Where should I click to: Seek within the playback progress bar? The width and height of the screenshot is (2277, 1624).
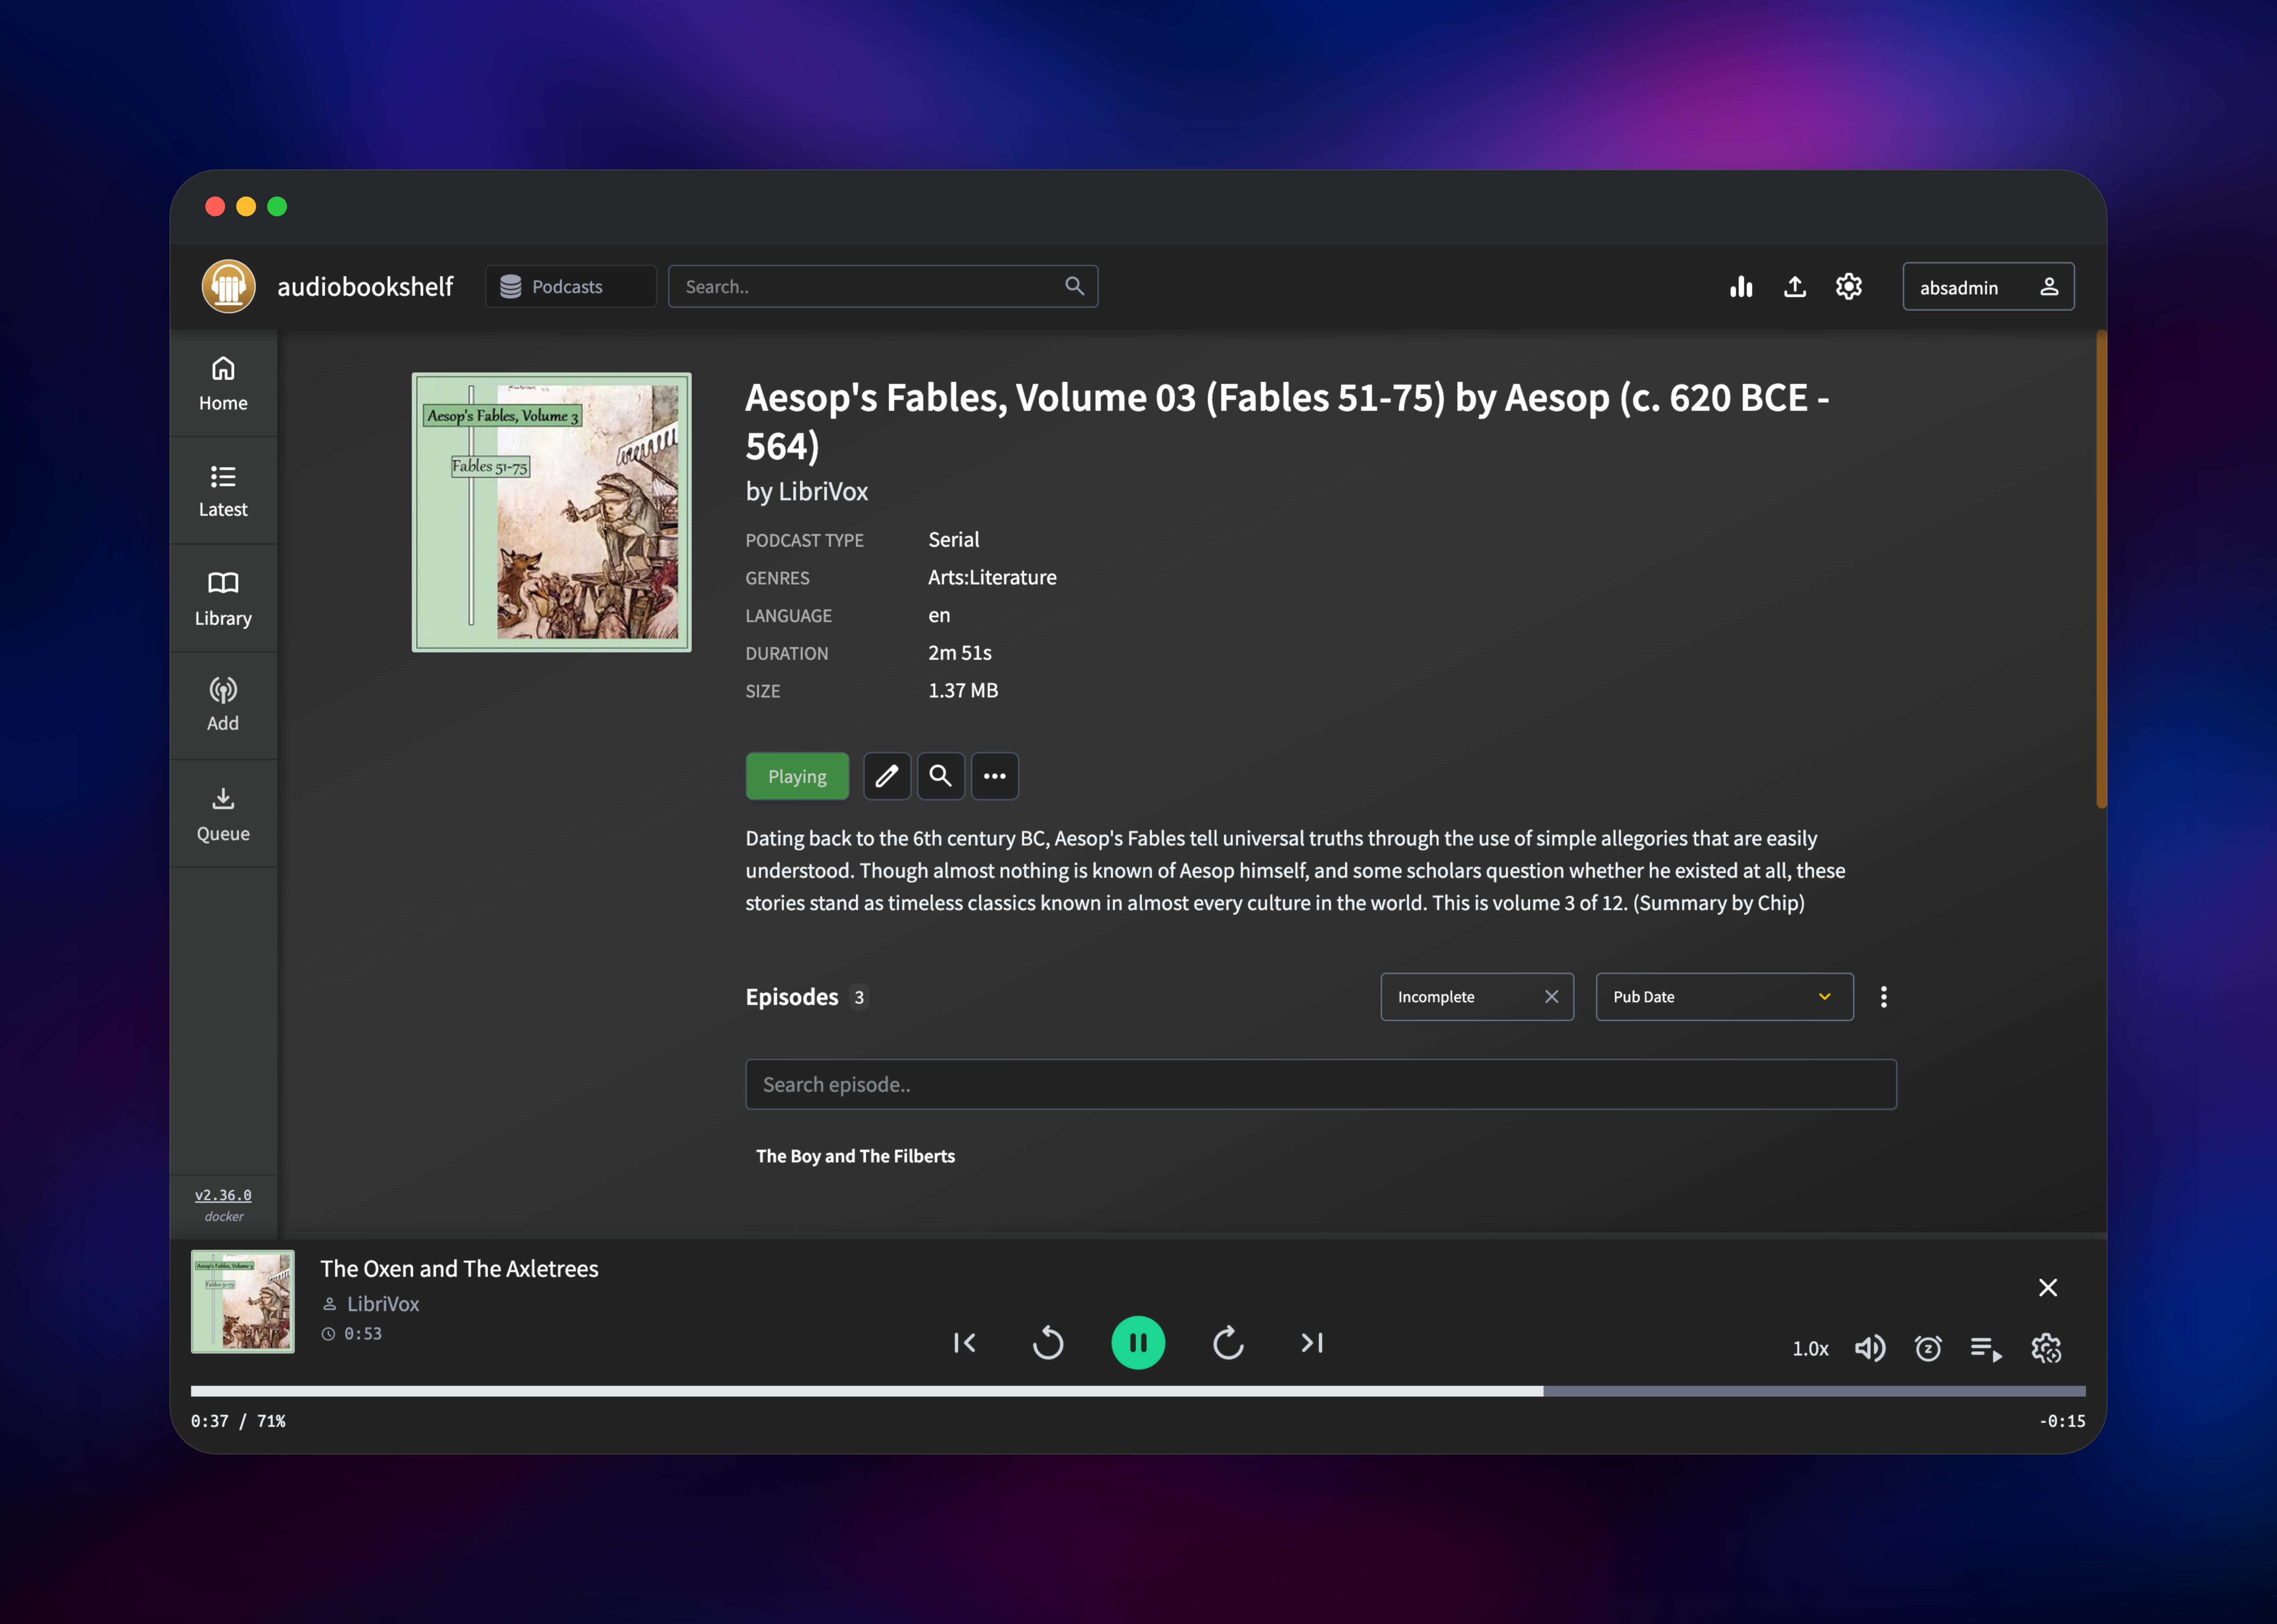coord(1138,1391)
